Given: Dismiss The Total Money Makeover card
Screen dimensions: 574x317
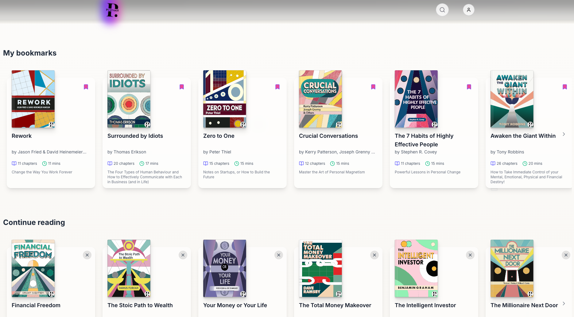Looking at the screenshot, I should click(374, 255).
